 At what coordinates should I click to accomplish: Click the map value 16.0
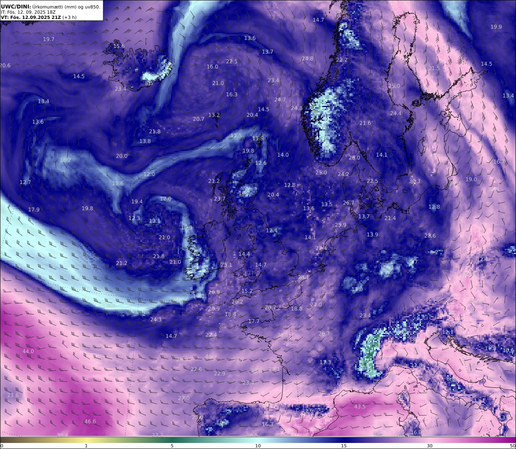(212, 67)
